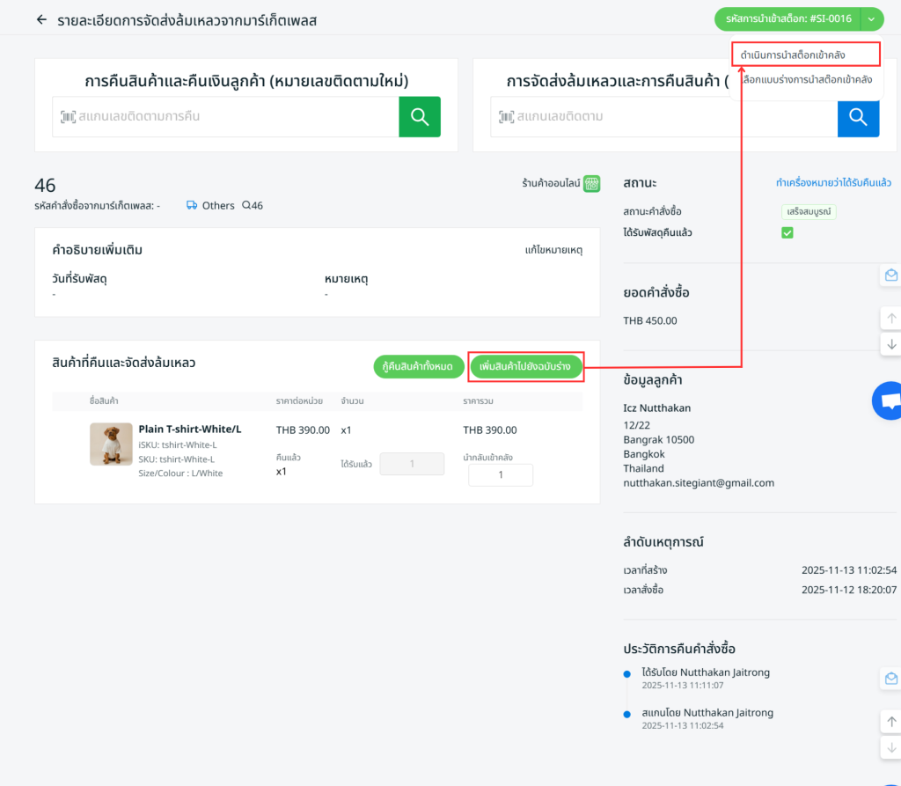The width and height of the screenshot is (901, 786).
Task: Expand the chevron next to stock-in code #SI-0016
Action: [871, 18]
